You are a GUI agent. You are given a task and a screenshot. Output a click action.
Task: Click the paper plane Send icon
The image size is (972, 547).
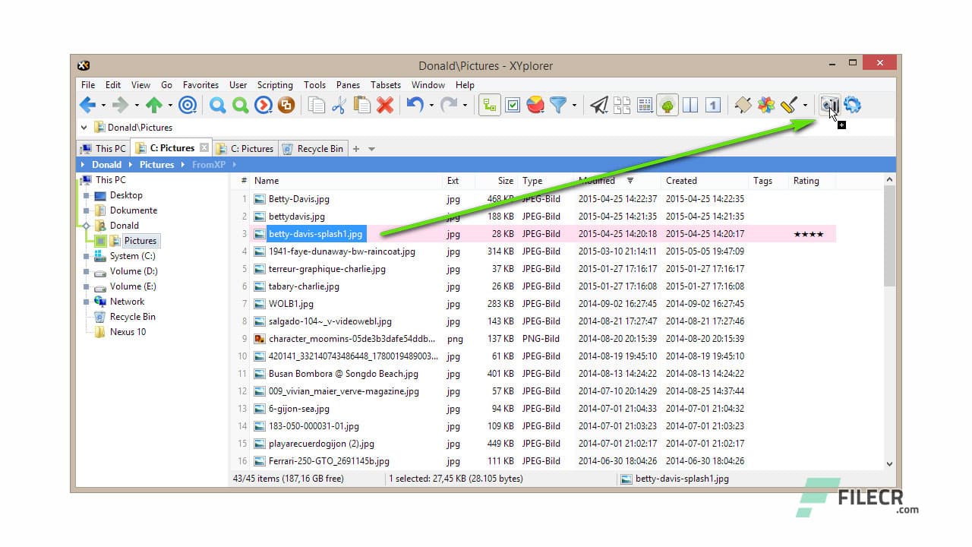tap(599, 106)
